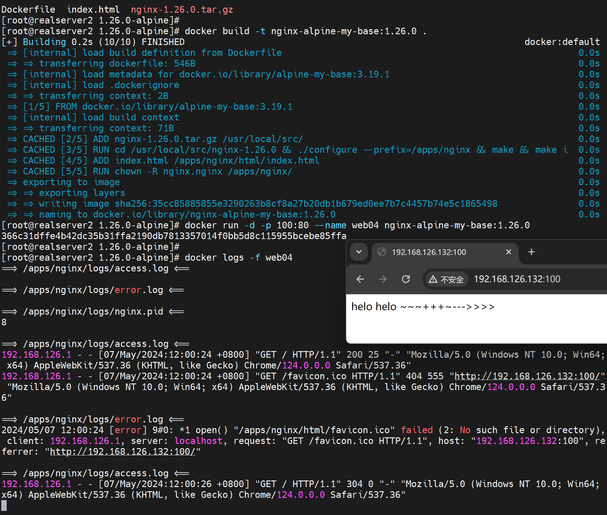This screenshot has width=607, height=515.
Task: Open the referrer URL link in the favicon.ico access log line
Action: 527,376
